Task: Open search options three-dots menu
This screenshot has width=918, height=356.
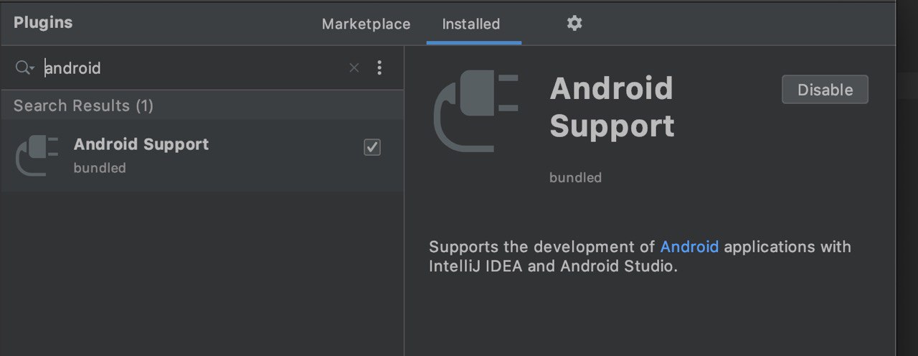Action: 379,67
